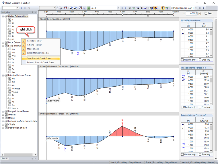Choose Refresh State of Check Boxes
The image size is (218, 164).
[41, 62]
